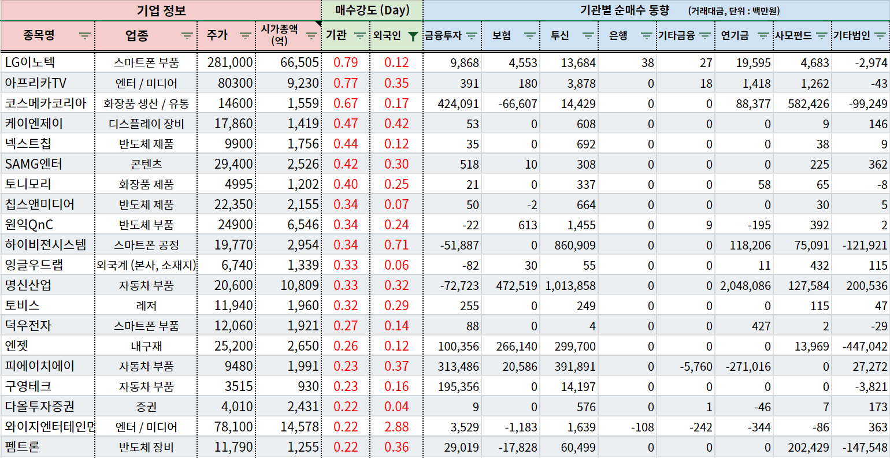Select the LG이노텍 stock name cell

click(47, 62)
